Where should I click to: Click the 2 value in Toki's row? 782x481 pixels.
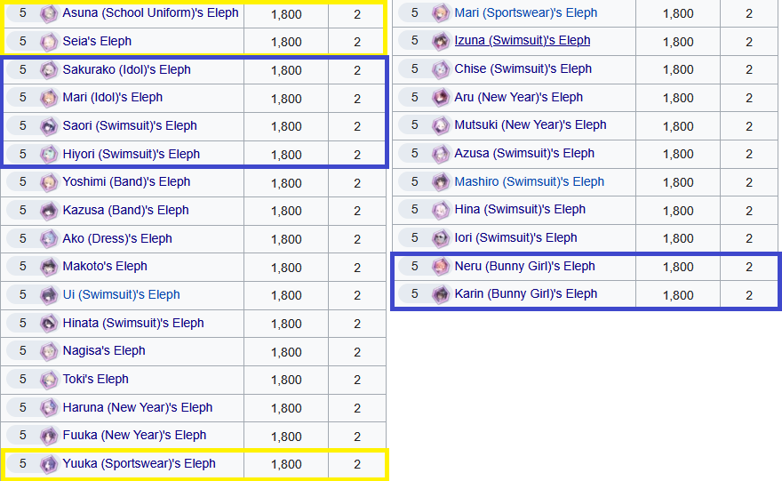coord(357,380)
